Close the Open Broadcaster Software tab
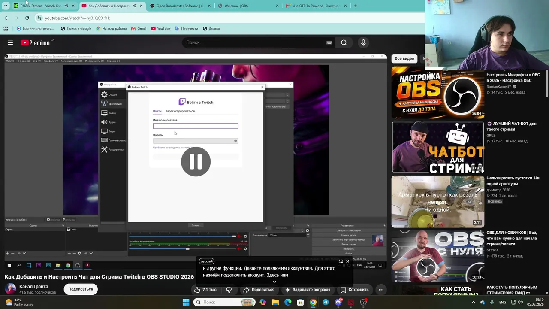This screenshot has height=309, width=549. [209, 6]
